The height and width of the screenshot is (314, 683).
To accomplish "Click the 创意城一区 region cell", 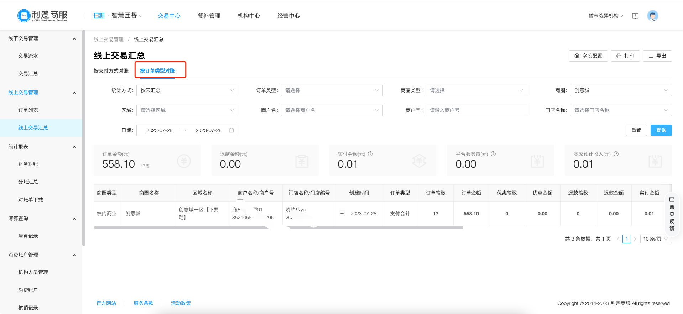I will [x=202, y=214].
